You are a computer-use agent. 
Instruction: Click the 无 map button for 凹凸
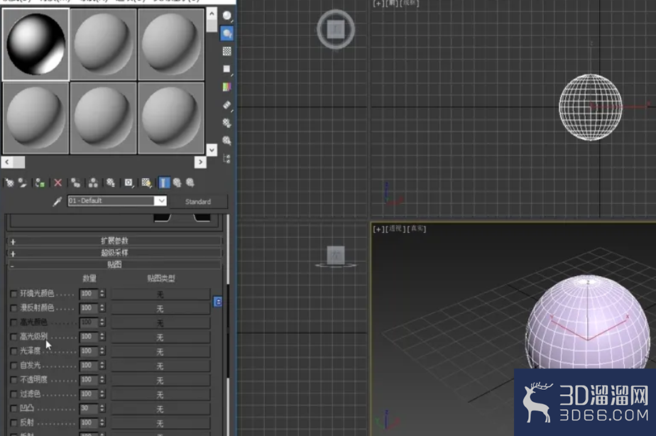click(160, 409)
